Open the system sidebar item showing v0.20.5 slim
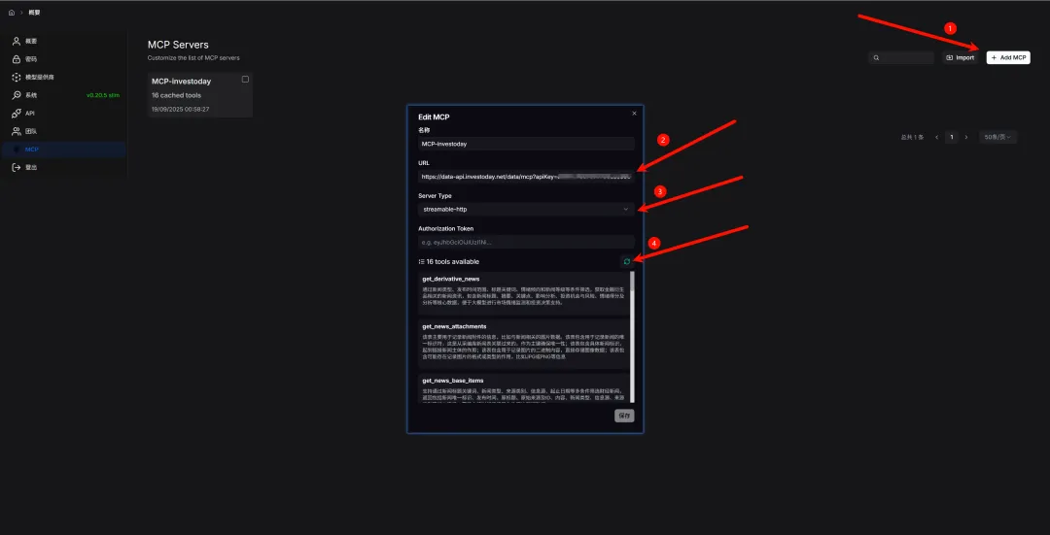1050x535 pixels. [65, 95]
